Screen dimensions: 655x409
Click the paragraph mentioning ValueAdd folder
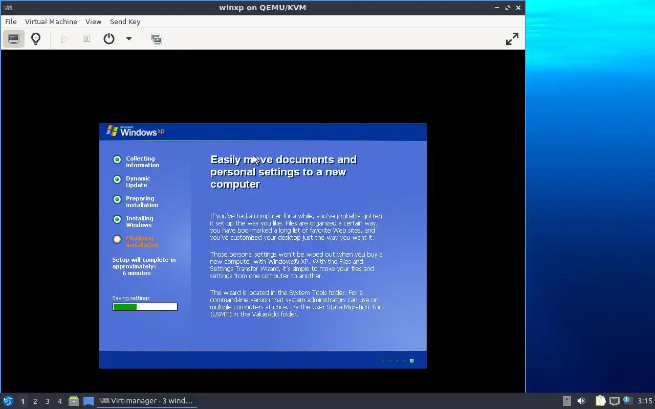coord(296,303)
